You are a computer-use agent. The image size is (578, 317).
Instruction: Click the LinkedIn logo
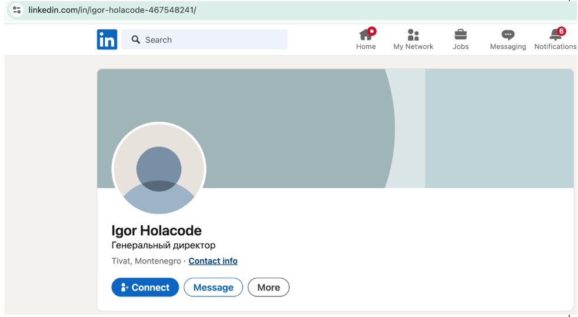(x=107, y=40)
